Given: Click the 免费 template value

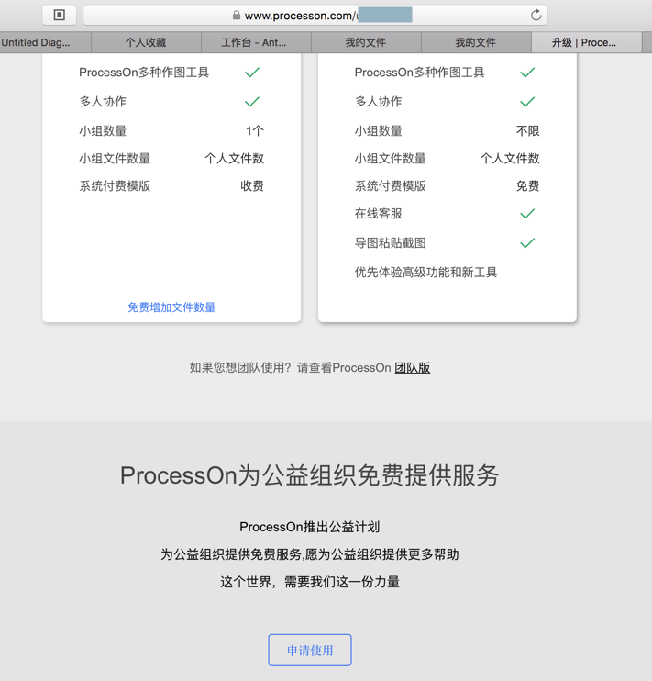Looking at the screenshot, I should (x=527, y=186).
